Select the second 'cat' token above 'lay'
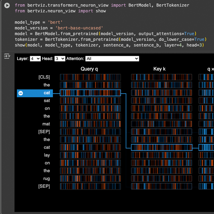 [x=47, y=147]
